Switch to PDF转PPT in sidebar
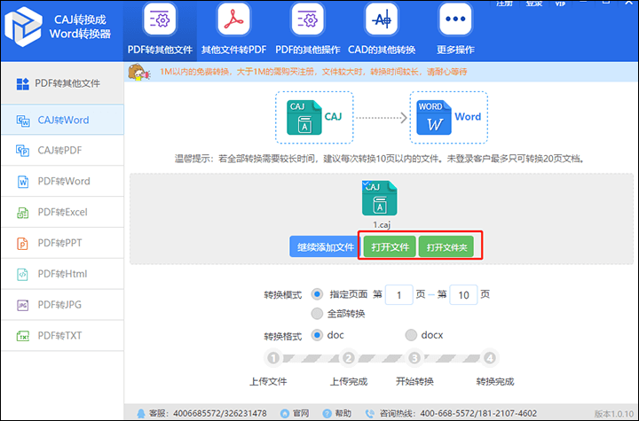The image size is (639, 421). pos(62,244)
